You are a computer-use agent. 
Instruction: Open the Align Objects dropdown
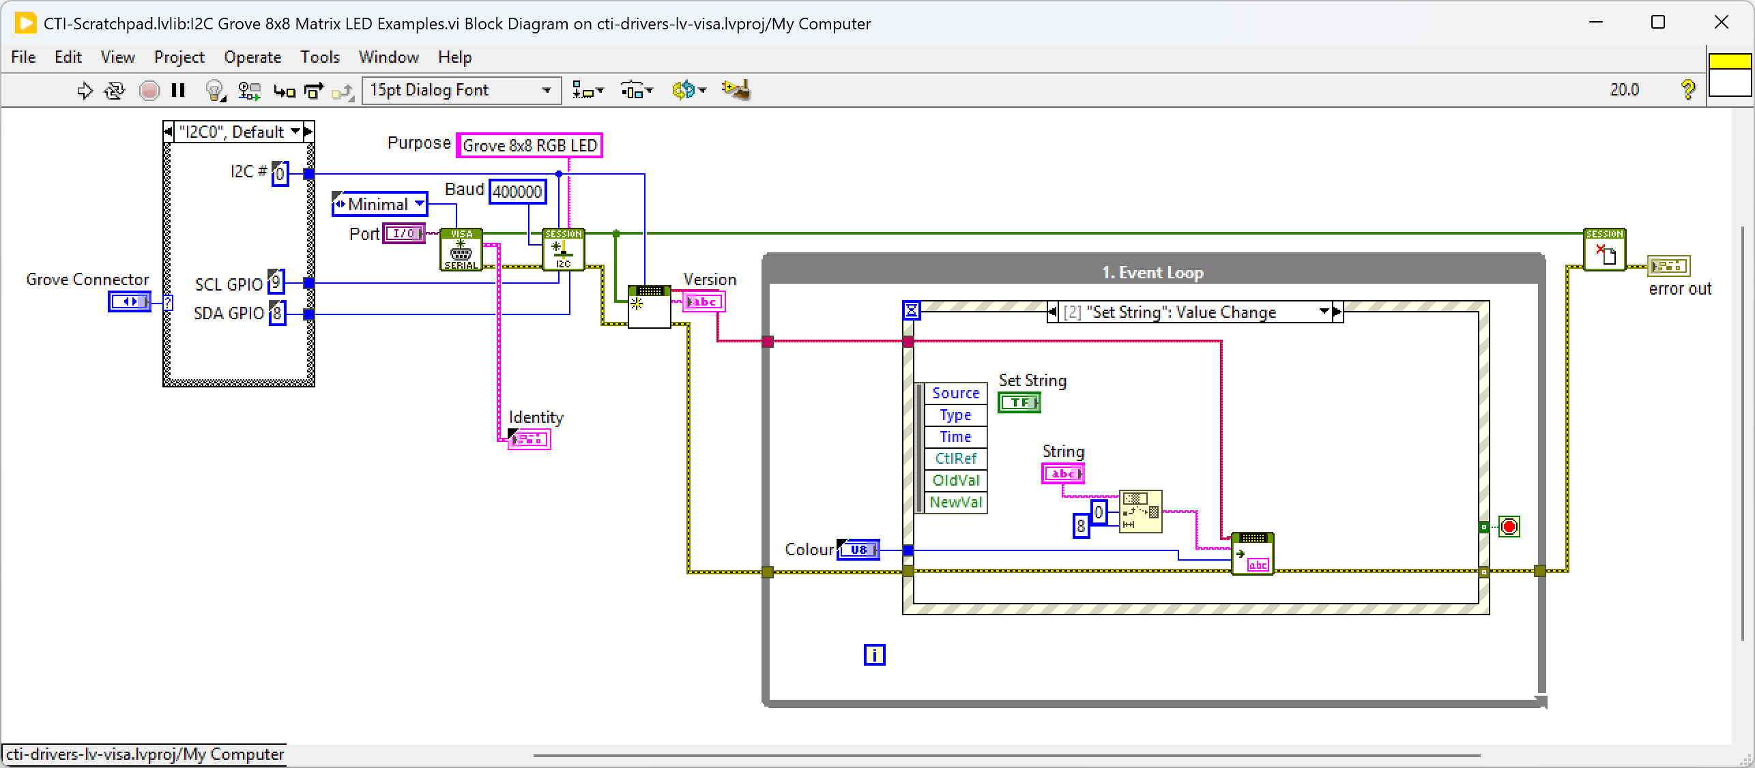coord(588,90)
